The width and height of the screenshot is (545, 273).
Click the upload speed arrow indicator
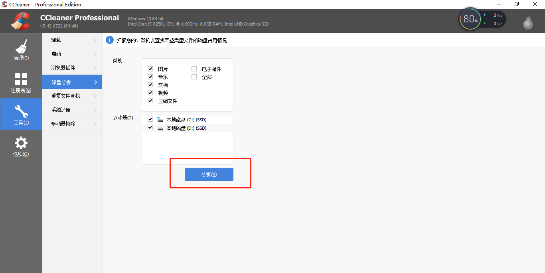(x=484, y=15)
